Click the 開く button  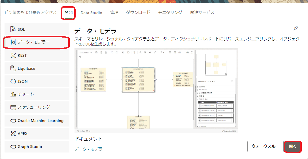pyautogui.click(x=292, y=146)
